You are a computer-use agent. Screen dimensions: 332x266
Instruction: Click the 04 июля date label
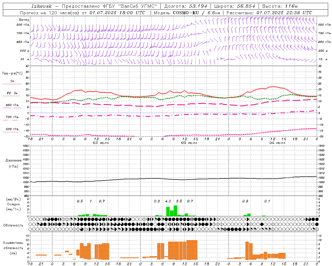coord(277,143)
